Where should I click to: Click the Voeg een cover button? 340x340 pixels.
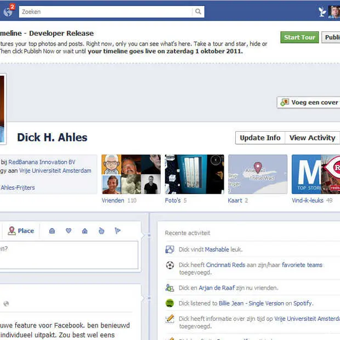309,103
